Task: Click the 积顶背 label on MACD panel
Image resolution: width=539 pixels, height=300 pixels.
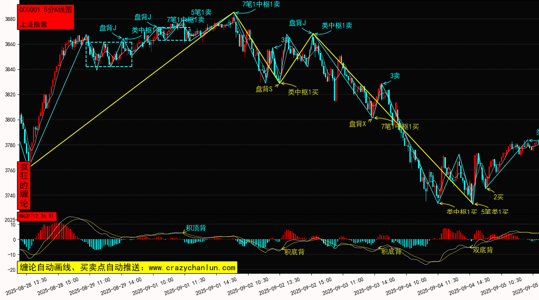Action: tap(196, 228)
